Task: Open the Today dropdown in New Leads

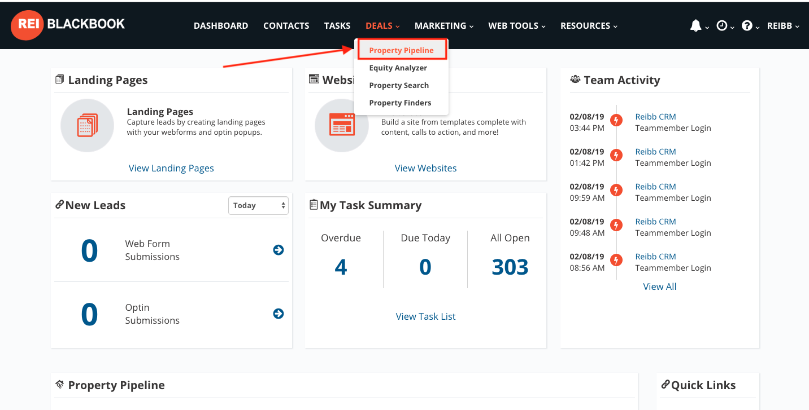Action: [x=258, y=205]
